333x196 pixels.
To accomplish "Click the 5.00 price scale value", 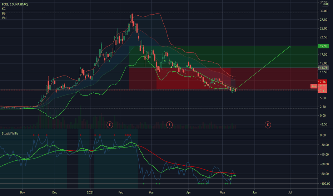I will (323, 98).
